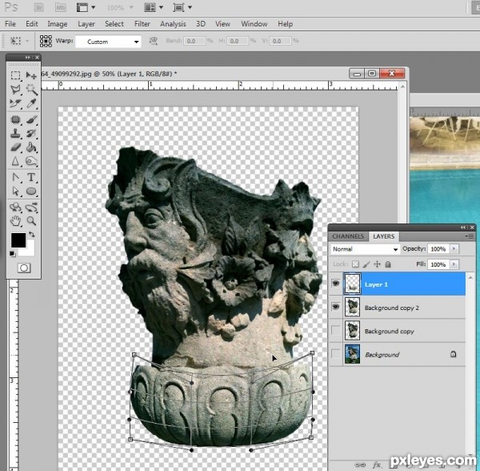Open the Opacity slider arrow
480x471 pixels.
(454, 248)
